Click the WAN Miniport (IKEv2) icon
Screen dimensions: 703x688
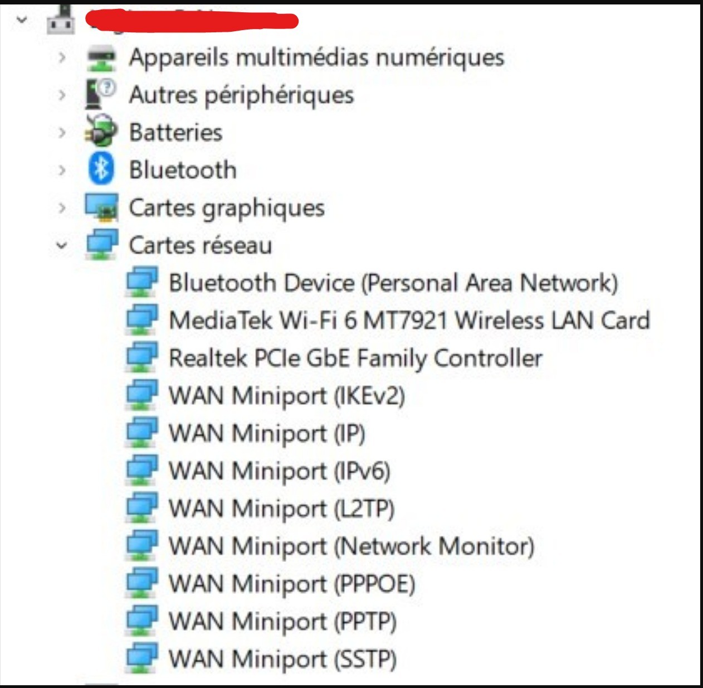point(141,395)
